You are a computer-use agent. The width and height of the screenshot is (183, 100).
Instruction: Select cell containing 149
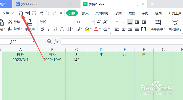[76, 60]
